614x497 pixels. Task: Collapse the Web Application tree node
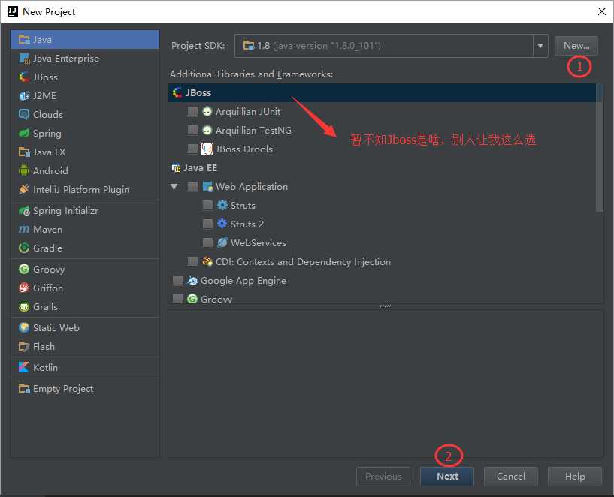click(x=174, y=187)
